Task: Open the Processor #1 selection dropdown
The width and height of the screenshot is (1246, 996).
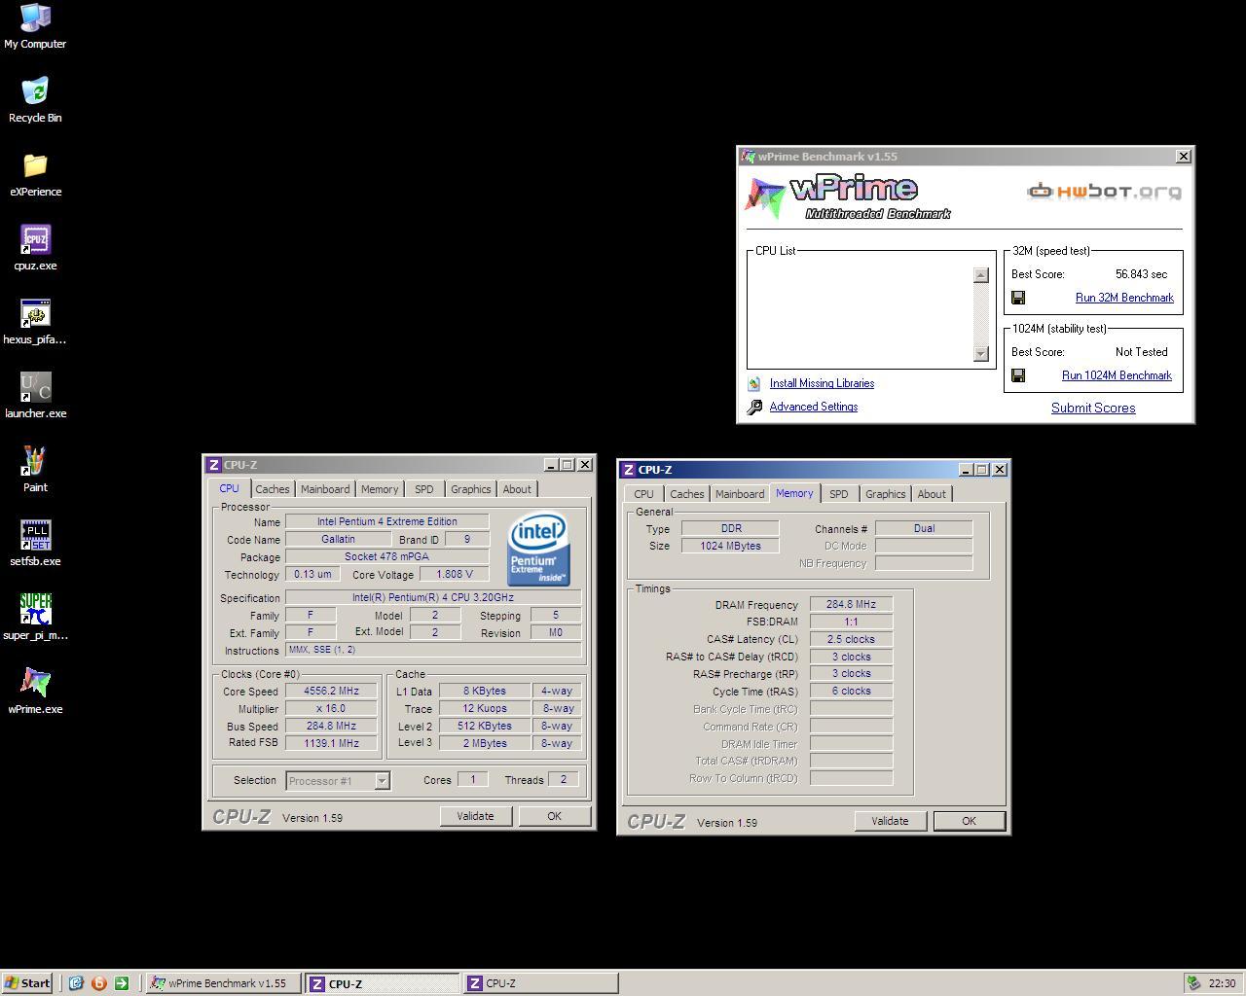Action: tap(382, 781)
